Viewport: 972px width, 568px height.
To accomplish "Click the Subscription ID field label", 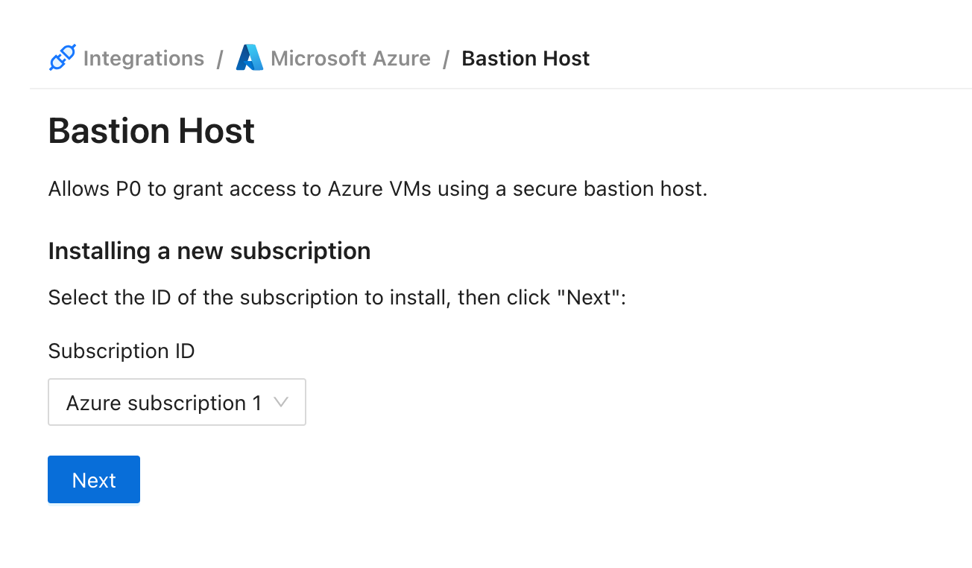I will [121, 351].
